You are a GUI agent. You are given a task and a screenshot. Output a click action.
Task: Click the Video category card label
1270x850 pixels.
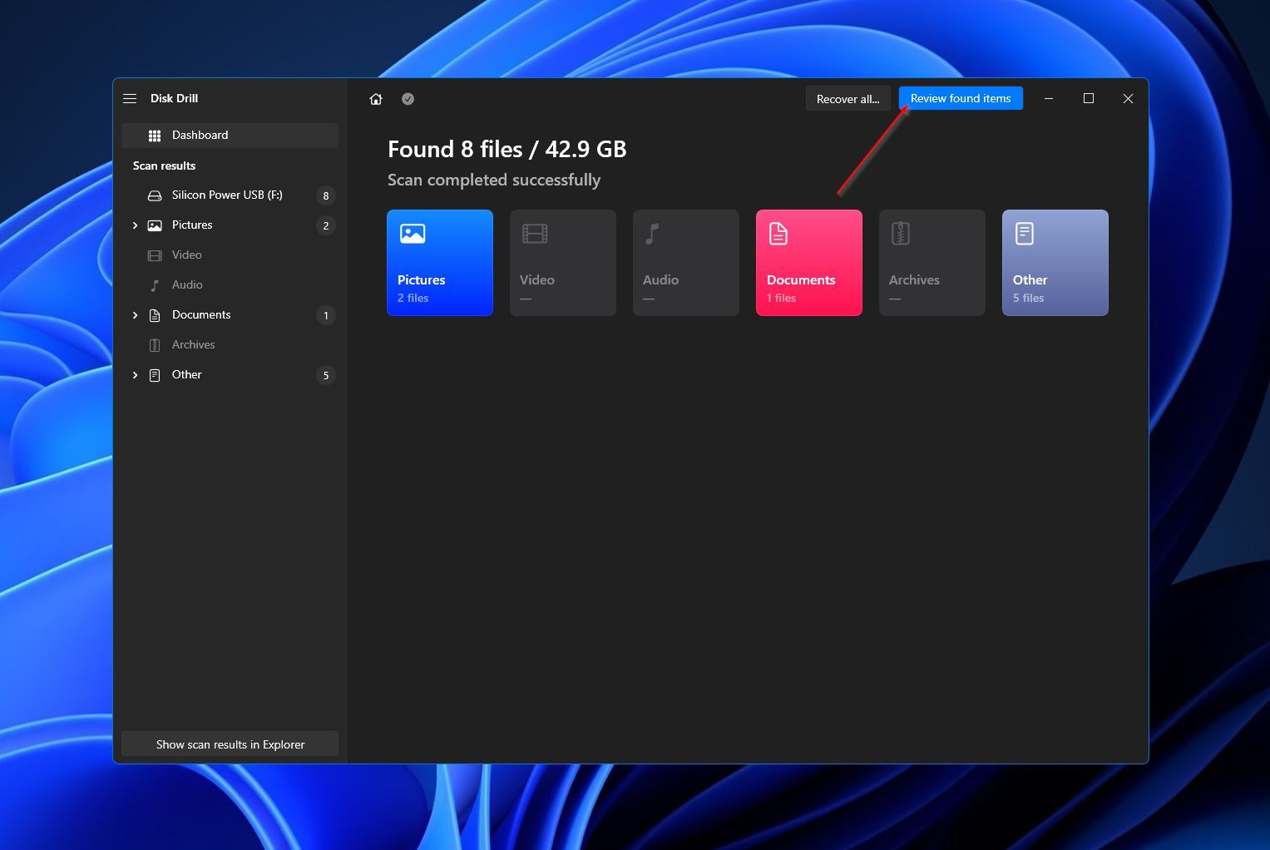click(537, 280)
